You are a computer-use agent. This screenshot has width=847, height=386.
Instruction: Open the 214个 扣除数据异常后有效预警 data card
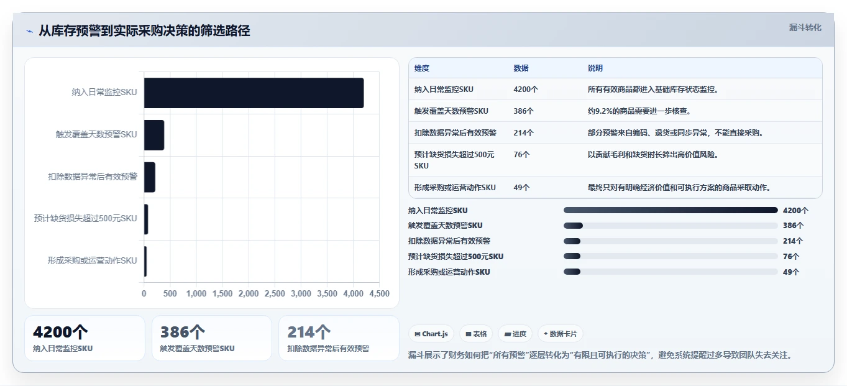point(339,338)
